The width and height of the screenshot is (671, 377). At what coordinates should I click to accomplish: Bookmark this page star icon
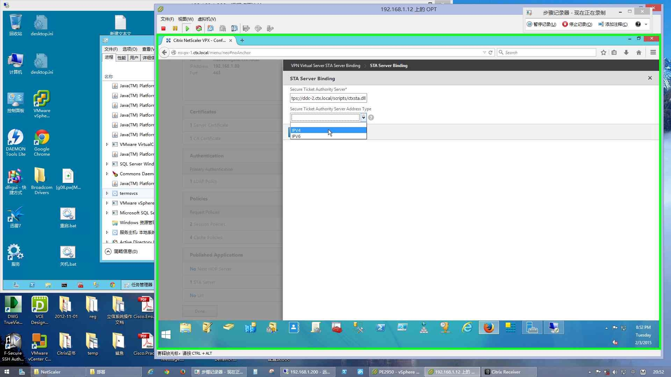tap(604, 52)
